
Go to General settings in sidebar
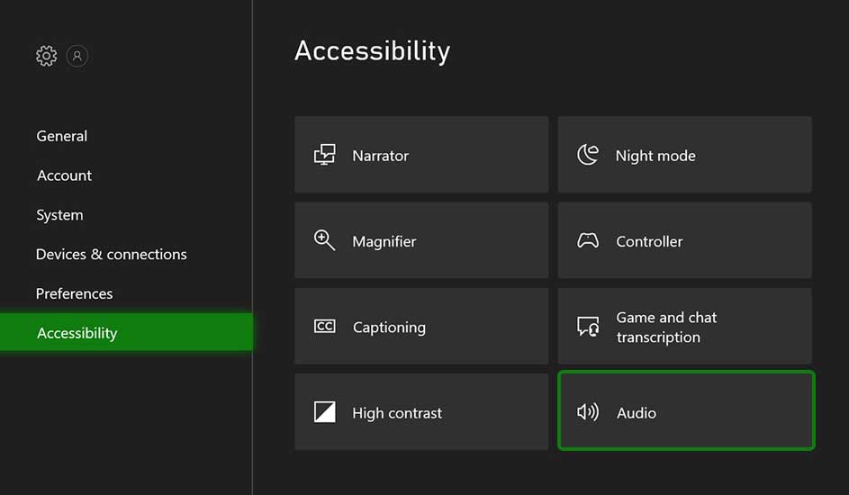62,136
